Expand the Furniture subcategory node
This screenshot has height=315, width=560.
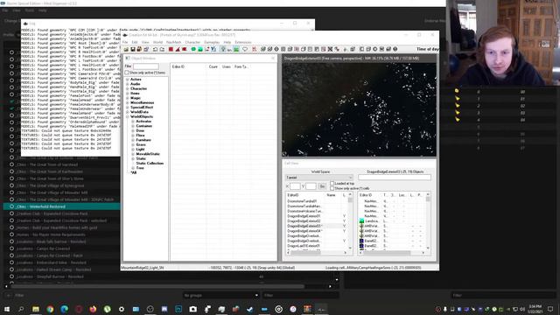click(x=133, y=140)
